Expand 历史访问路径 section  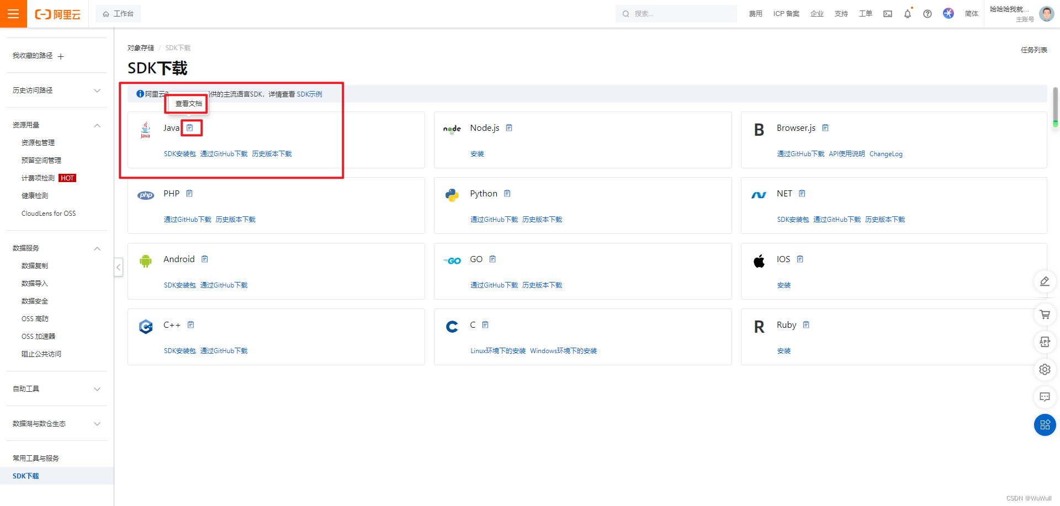click(x=97, y=90)
